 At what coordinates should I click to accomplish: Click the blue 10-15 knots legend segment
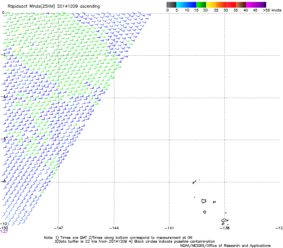191,5
